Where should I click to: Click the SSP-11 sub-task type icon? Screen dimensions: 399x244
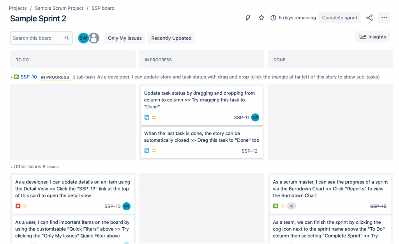coord(147,117)
